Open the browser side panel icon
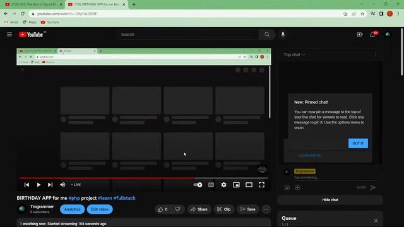Viewport: 404px width, 227px height. pyautogui.click(x=381, y=14)
